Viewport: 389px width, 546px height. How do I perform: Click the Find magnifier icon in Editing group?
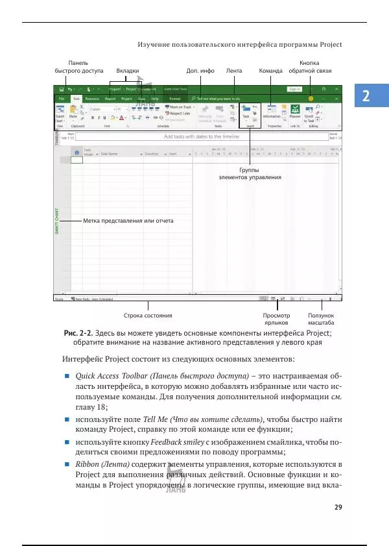click(x=318, y=106)
